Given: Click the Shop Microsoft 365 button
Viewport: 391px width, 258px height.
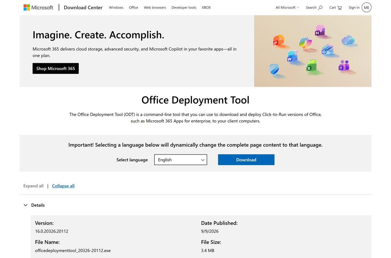Looking at the screenshot, I should pos(56,68).
